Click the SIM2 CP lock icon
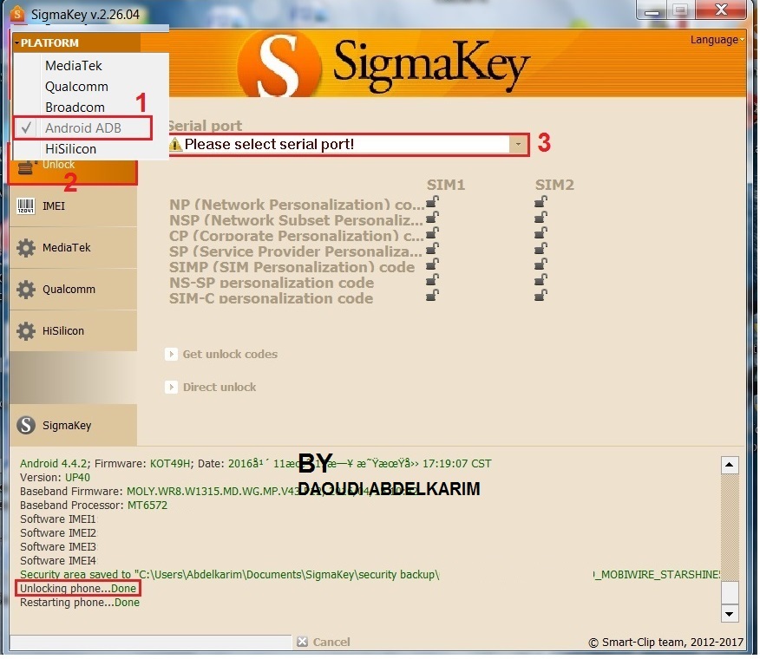This screenshot has width=760, height=659. click(541, 232)
